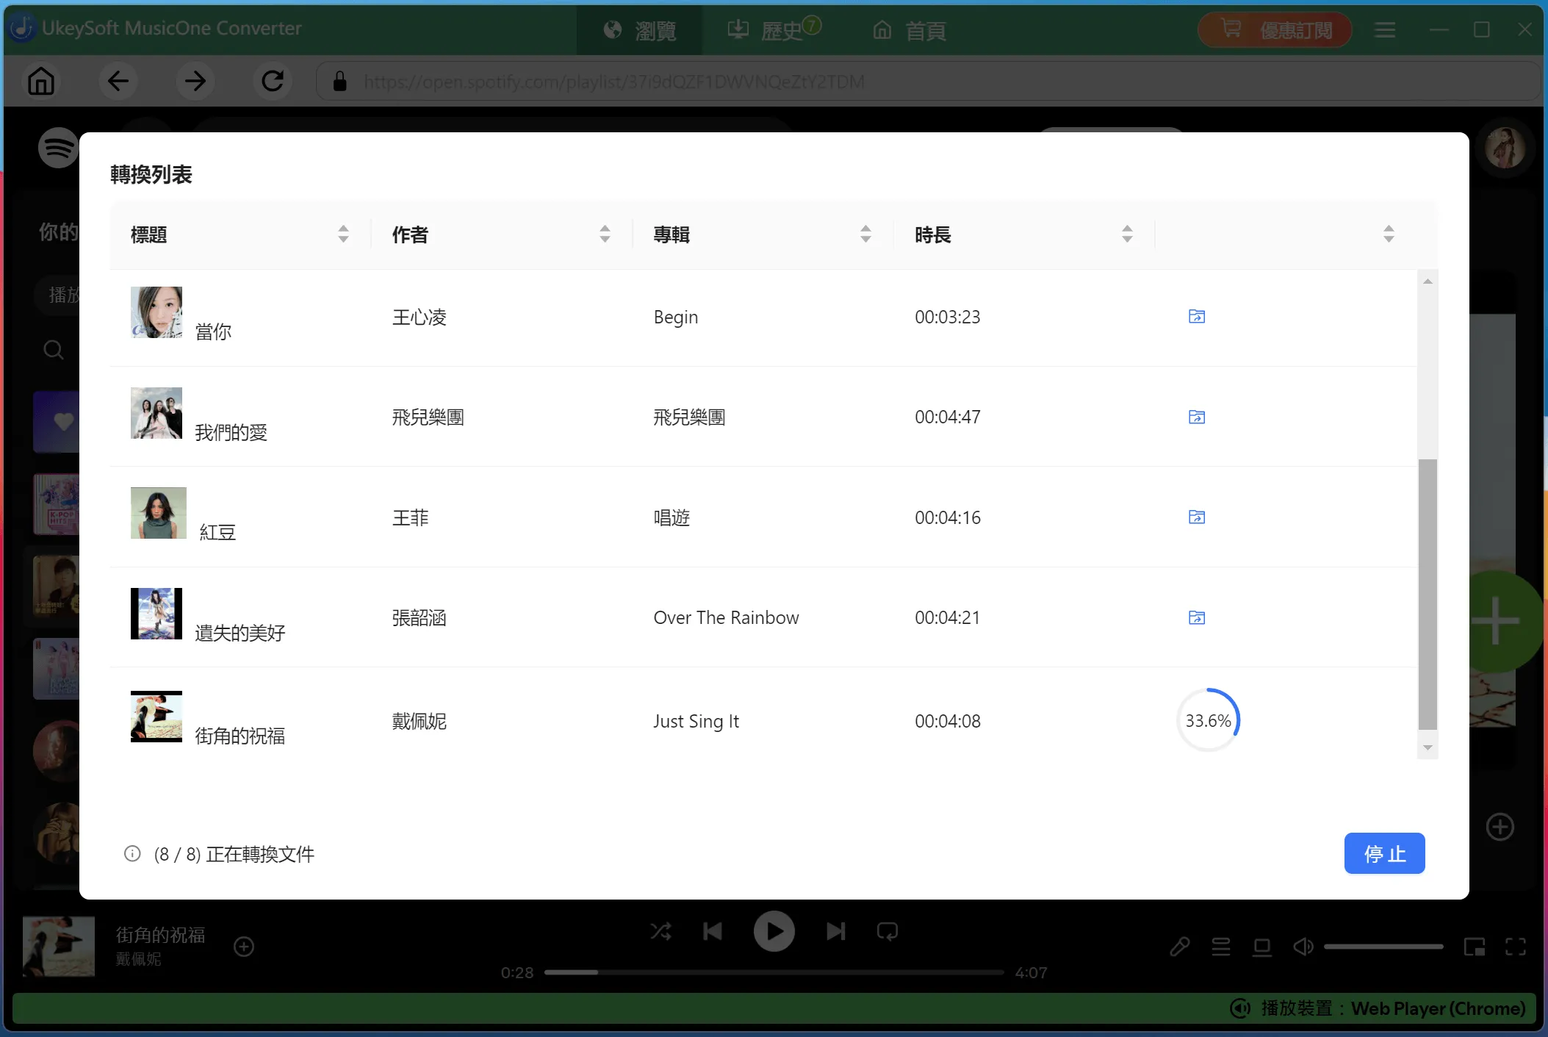Click the search icon in Spotify sidebar
1548x1037 pixels.
click(x=53, y=350)
